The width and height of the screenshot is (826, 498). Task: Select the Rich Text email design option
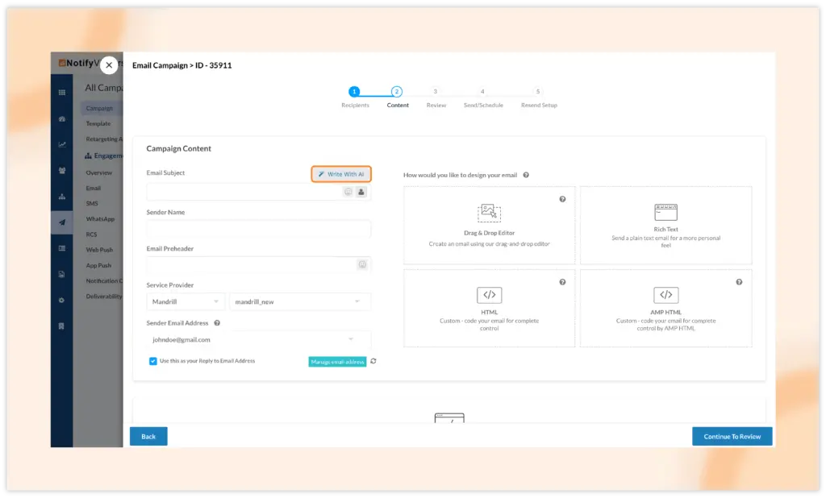(665, 225)
